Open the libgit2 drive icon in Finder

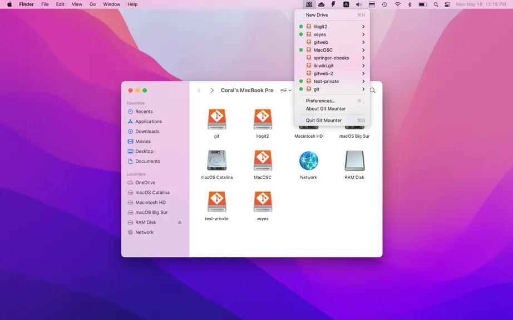click(x=263, y=119)
